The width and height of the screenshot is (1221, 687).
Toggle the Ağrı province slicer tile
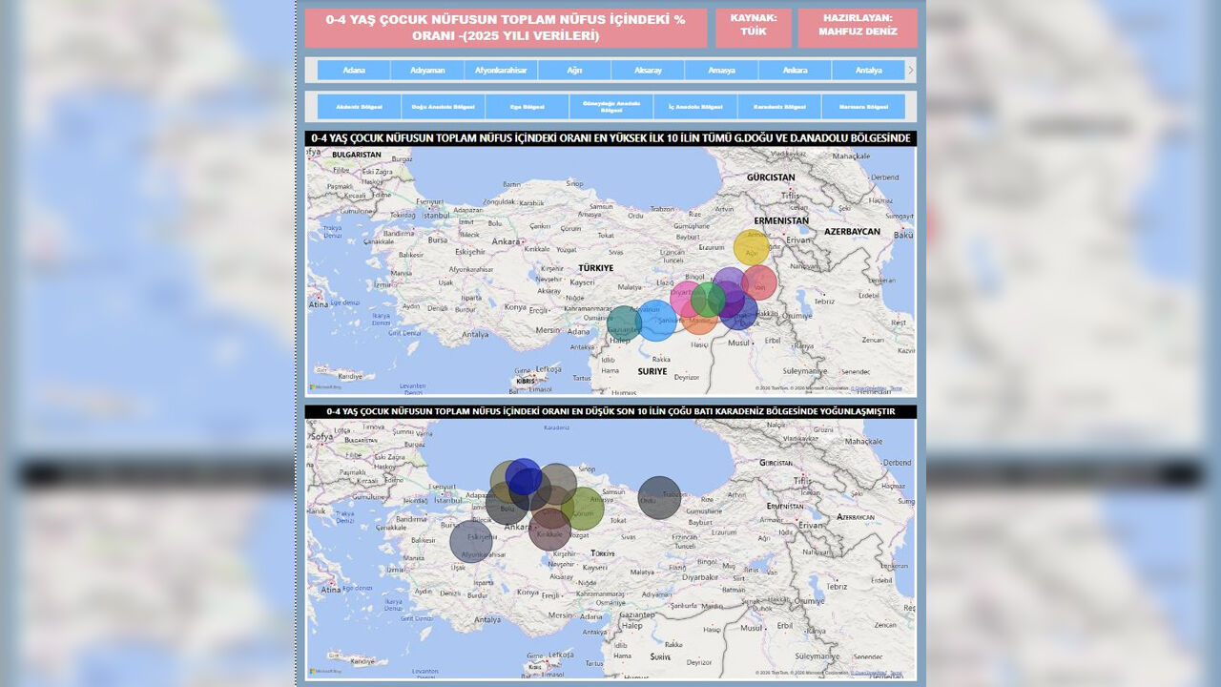[x=574, y=70]
